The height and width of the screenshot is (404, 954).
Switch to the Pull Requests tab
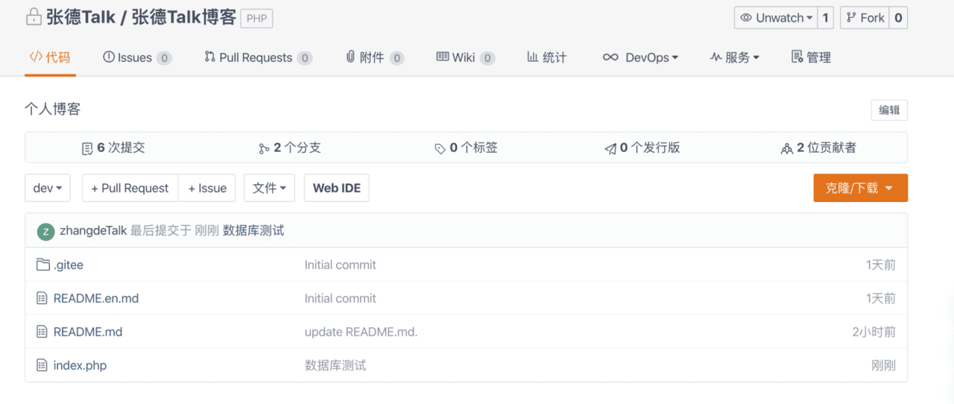click(259, 57)
